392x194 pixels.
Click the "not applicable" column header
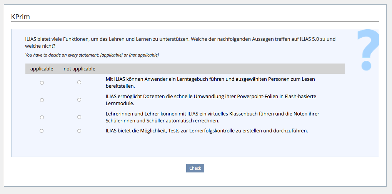(79, 69)
